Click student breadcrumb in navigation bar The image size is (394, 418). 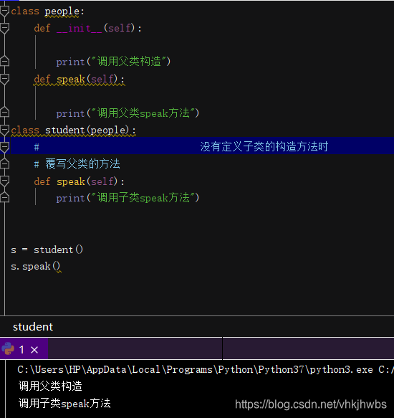33,327
